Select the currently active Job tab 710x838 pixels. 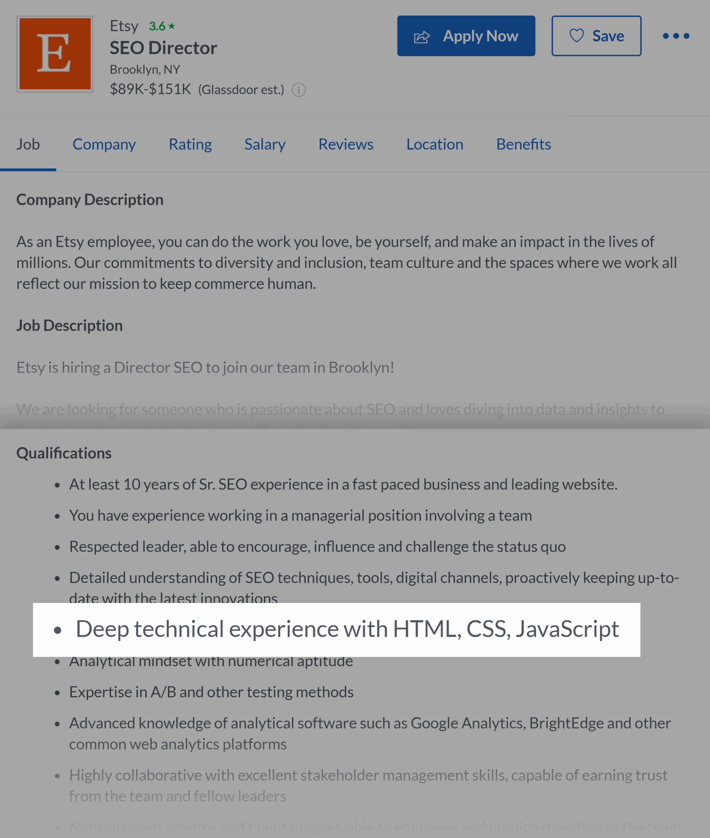click(x=28, y=144)
